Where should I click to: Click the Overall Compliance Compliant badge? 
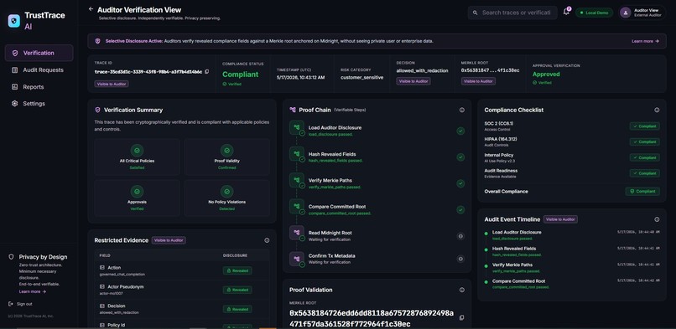coord(642,192)
